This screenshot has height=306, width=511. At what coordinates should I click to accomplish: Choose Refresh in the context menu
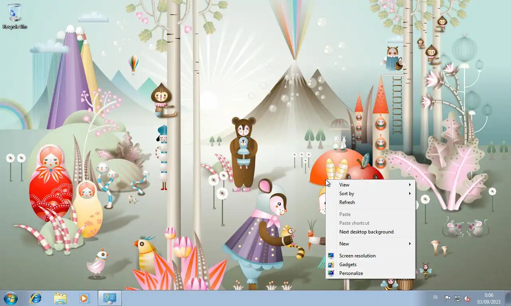coord(370,202)
